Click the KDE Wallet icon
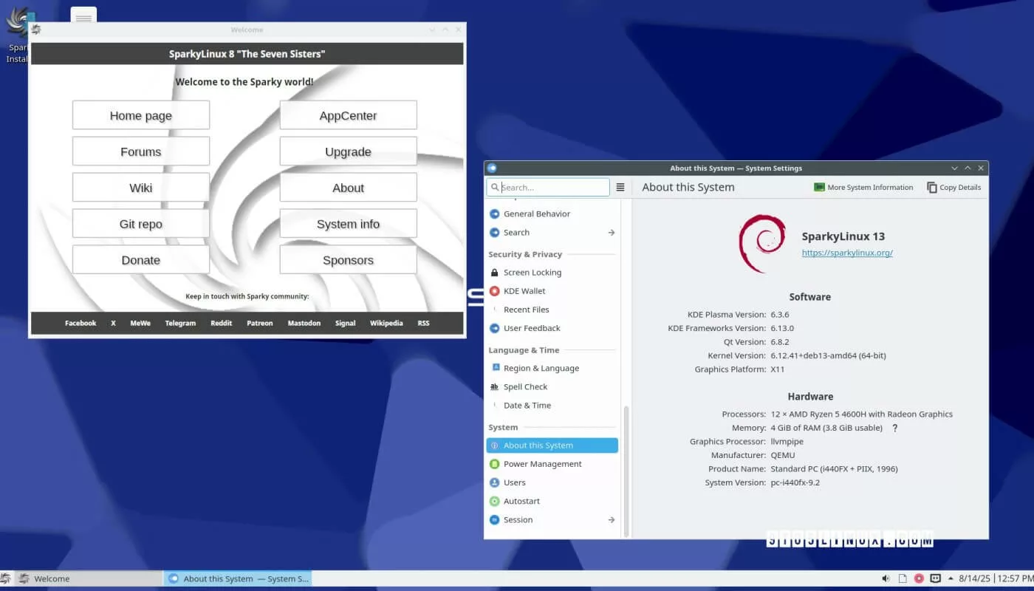Viewport: 1034px width, 591px height. click(x=494, y=291)
